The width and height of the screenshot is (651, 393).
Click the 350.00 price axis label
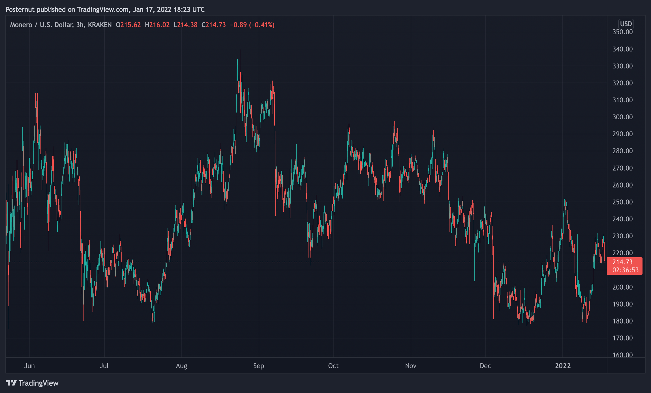pos(623,32)
